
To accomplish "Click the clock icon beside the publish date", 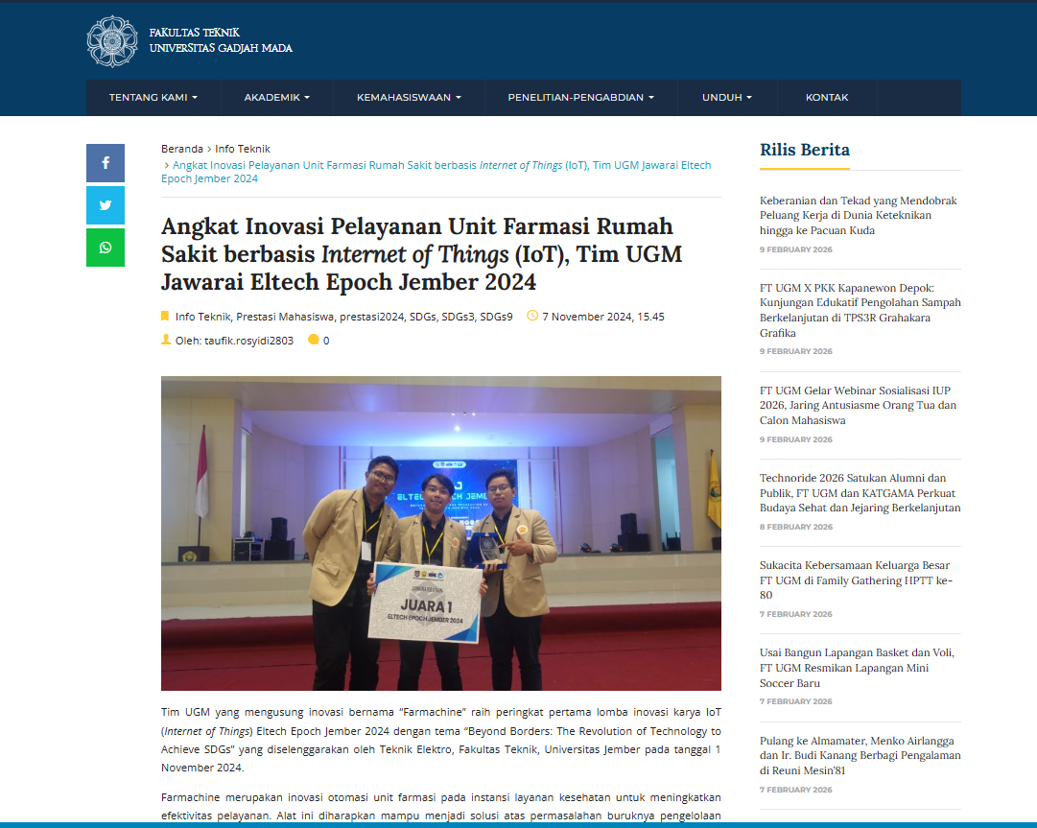I will [x=531, y=317].
